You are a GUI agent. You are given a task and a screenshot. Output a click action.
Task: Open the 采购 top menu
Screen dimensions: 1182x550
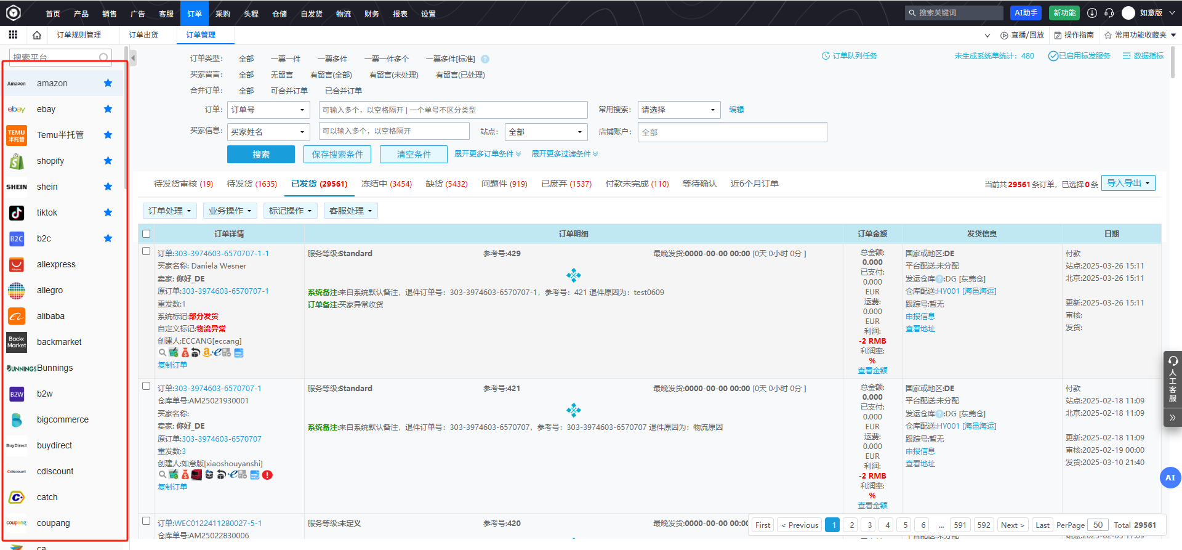[222, 14]
